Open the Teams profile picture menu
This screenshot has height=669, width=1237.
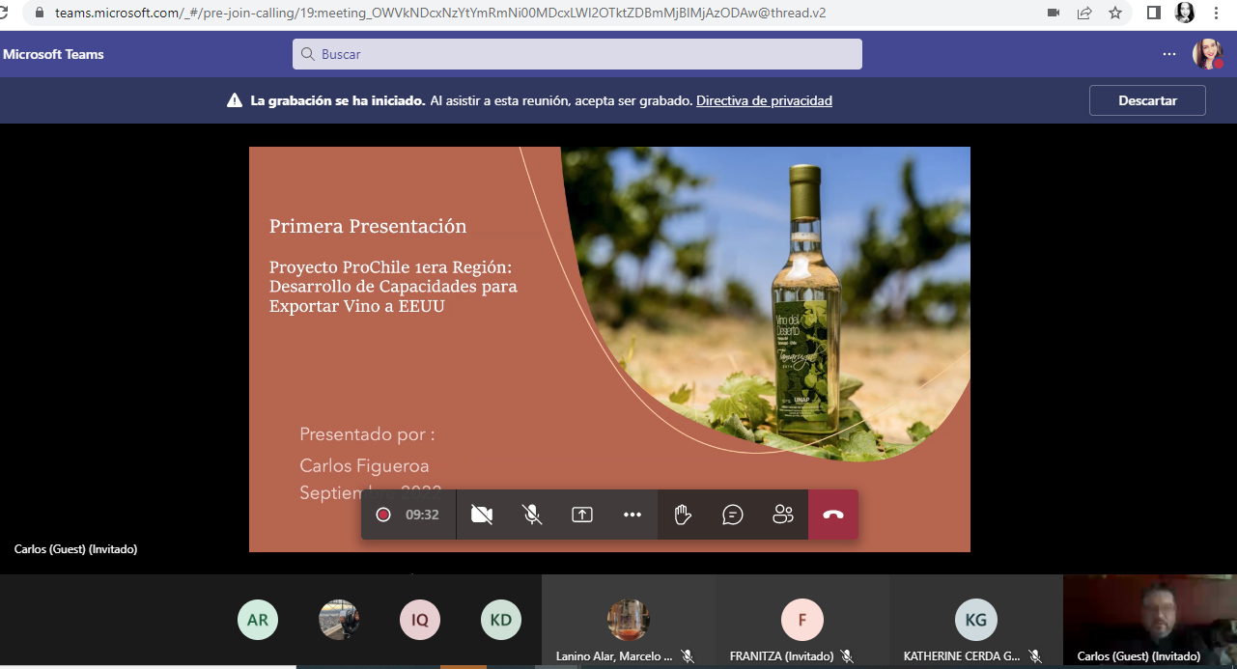1208,54
